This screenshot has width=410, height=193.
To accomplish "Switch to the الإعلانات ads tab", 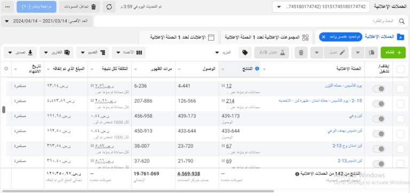I will [182, 37].
